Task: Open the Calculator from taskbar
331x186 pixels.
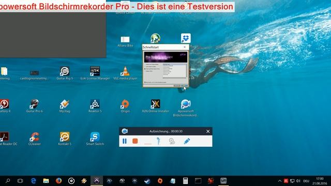Action: 185,181
